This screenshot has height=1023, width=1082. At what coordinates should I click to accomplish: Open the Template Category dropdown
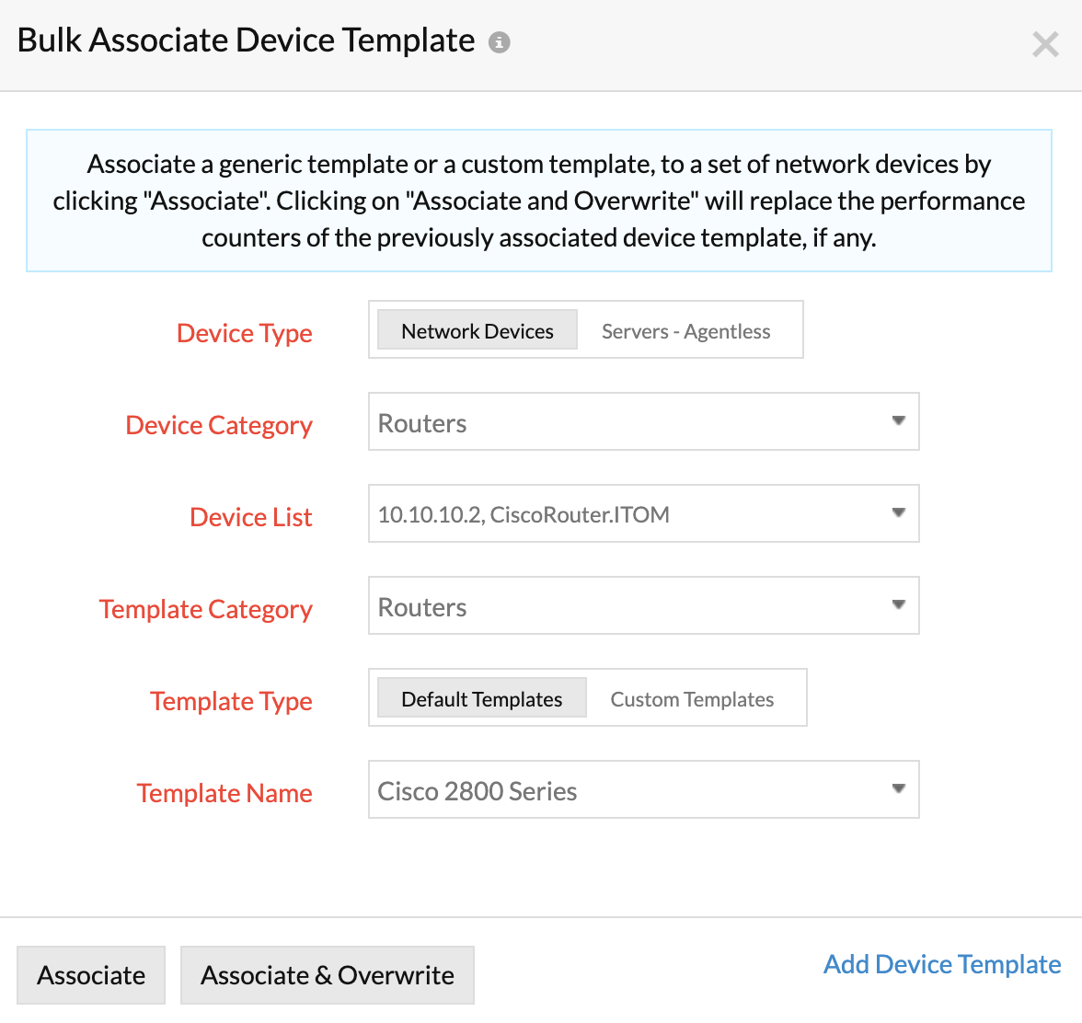(644, 605)
